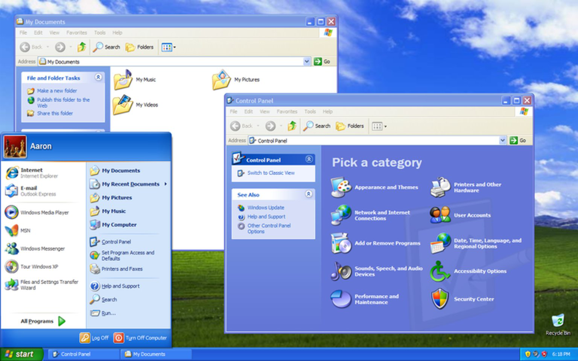
Task: Toggle the Folders pane in My Documents
Action: coord(140,47)
